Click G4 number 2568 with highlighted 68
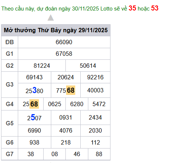 click(31, 104)
